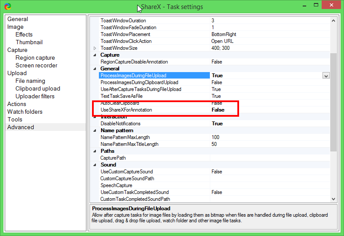Collapse the General property group
The height and width of the screenshot is (236, 344).
click(95, 69)
